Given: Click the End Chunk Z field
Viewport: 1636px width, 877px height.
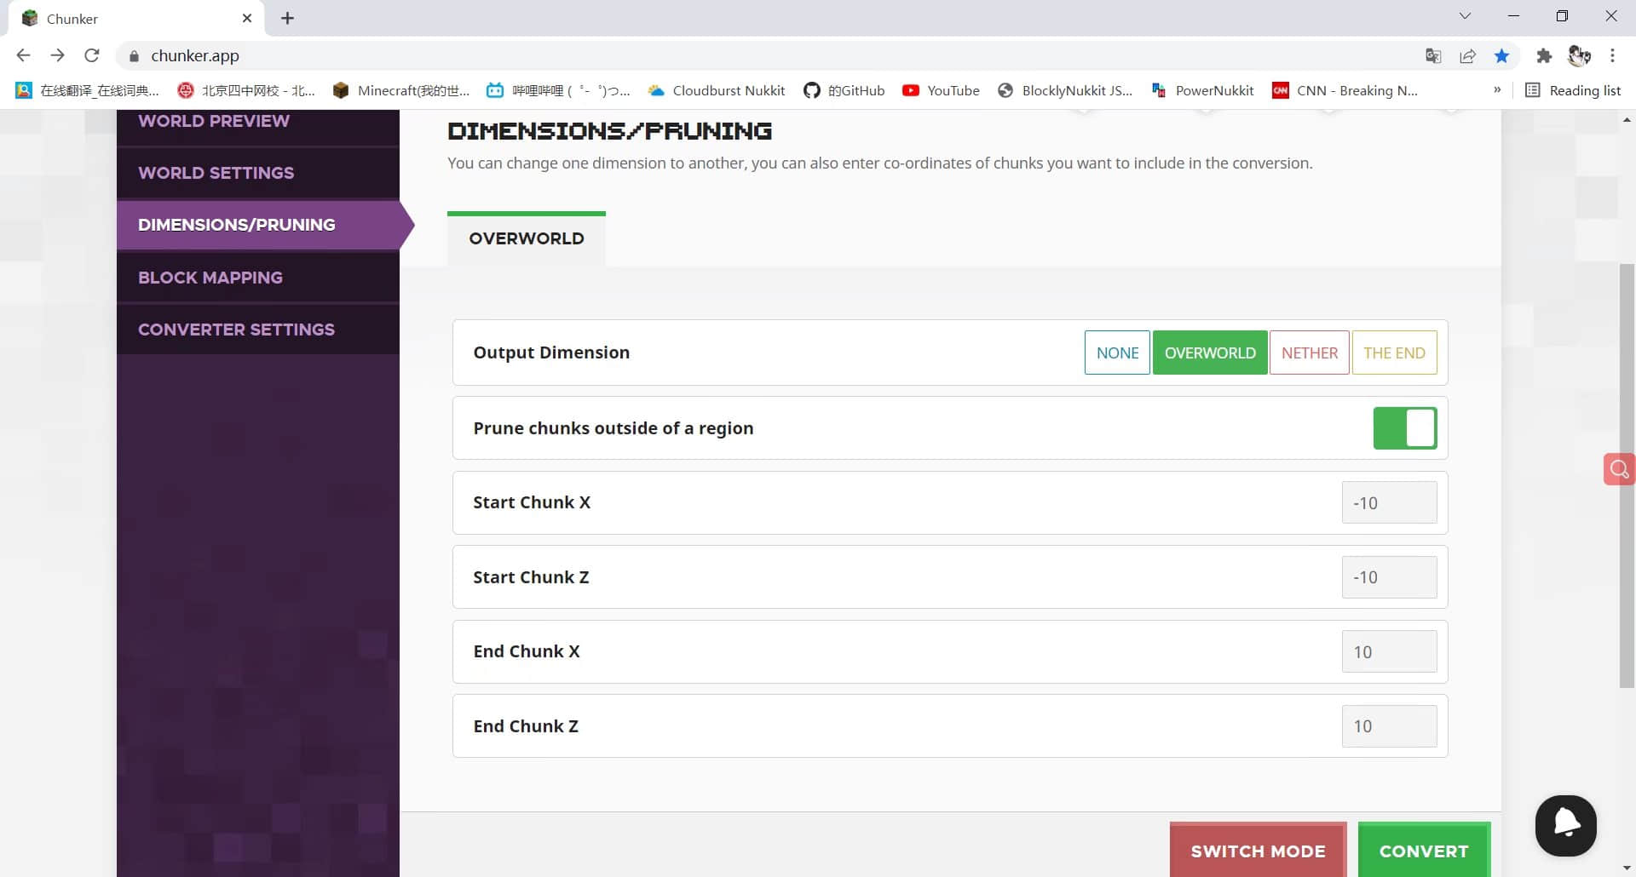Looking at the screenshot, I should (x=1389, y=726).
